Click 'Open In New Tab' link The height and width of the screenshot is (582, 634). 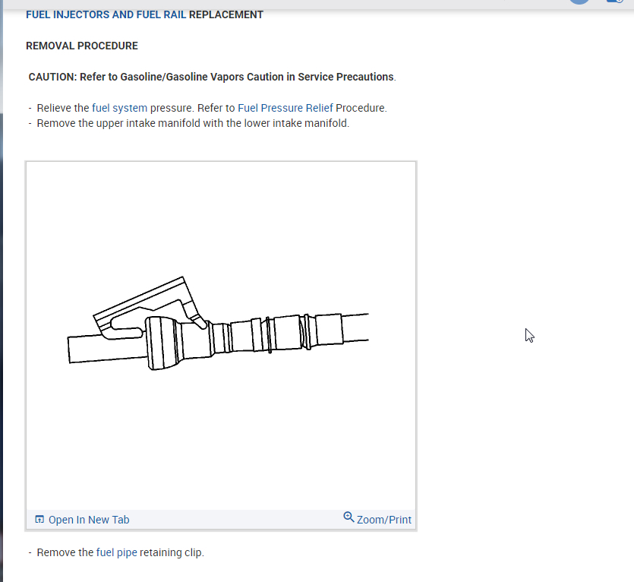[x=89, y=520]
